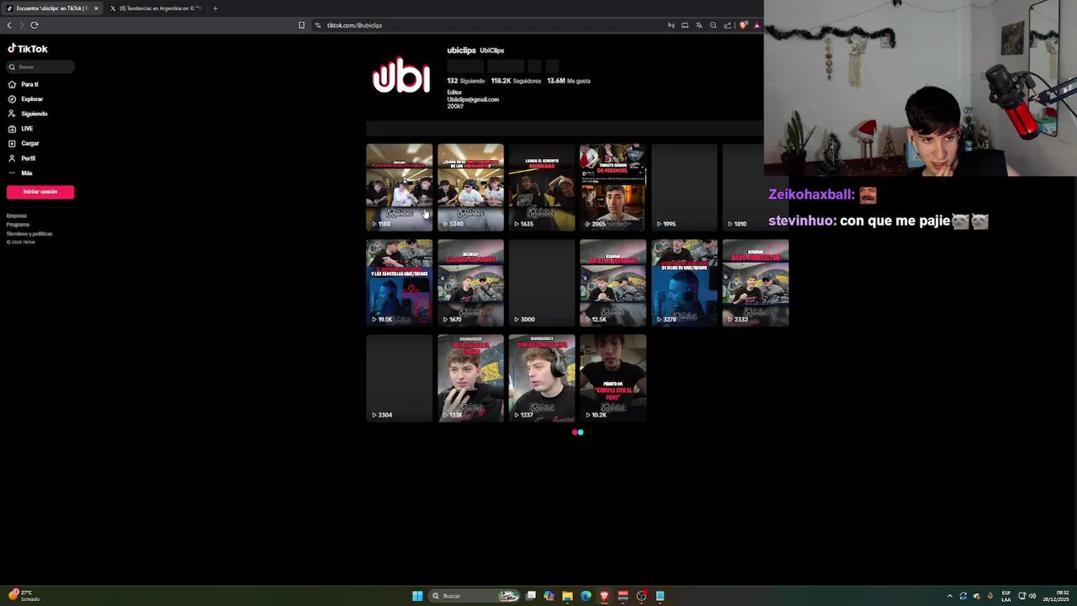The image size is (1077, 606).
Task: Reload the TikTok page
Action: coord(34,25)
